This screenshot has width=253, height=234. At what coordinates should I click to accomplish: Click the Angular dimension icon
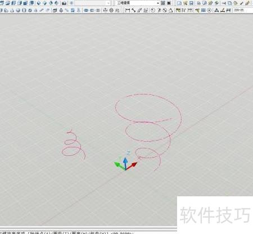170,10
